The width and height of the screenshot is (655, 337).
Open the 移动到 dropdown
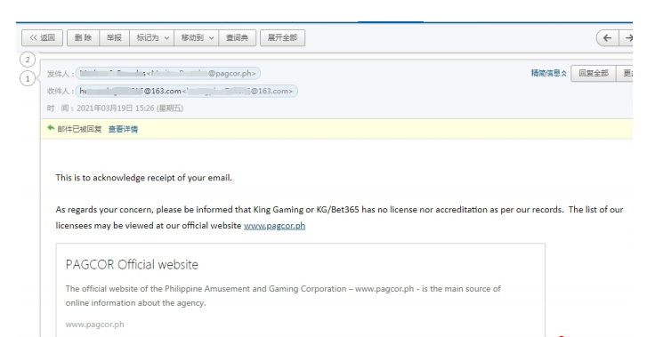[x=197, y=37]
